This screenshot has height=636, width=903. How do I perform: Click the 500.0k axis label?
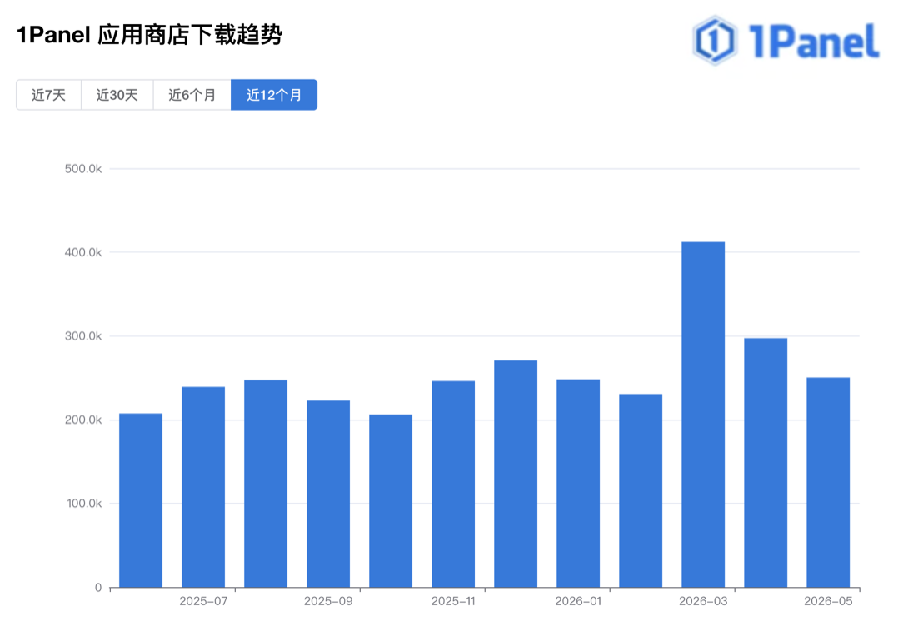point(83,169)
